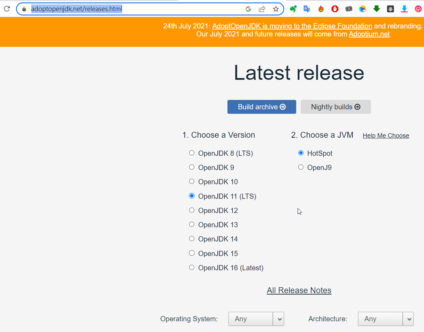This screenshot has width=424, height=332.
Task: Open the flame-face Hola extension icon
Action: 321,9
